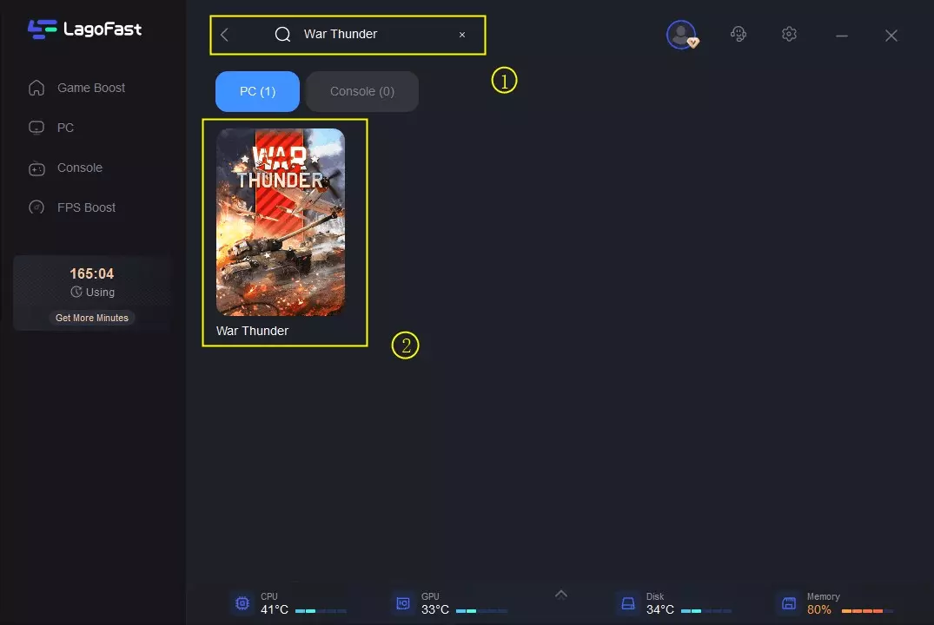Click the CPU 41°C temperature reading
The height and width of the screenshot is (625, 934).
click(275, 610)
